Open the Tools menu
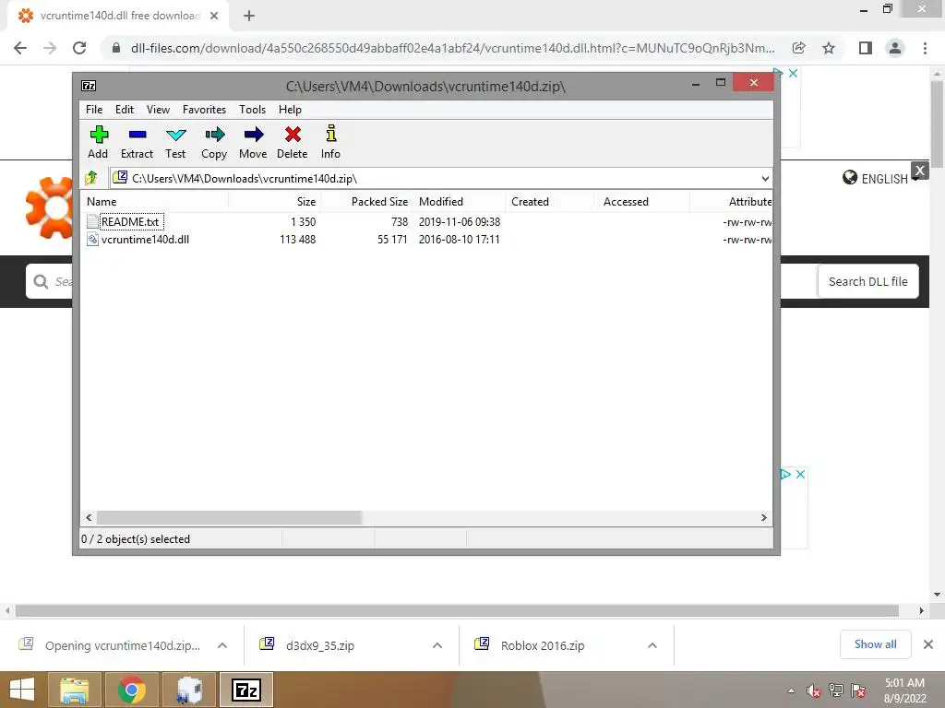Viewport: 945px width, 708px height. (252, 110)
